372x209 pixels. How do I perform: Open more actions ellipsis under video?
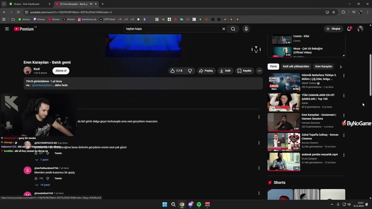[259, 71]
